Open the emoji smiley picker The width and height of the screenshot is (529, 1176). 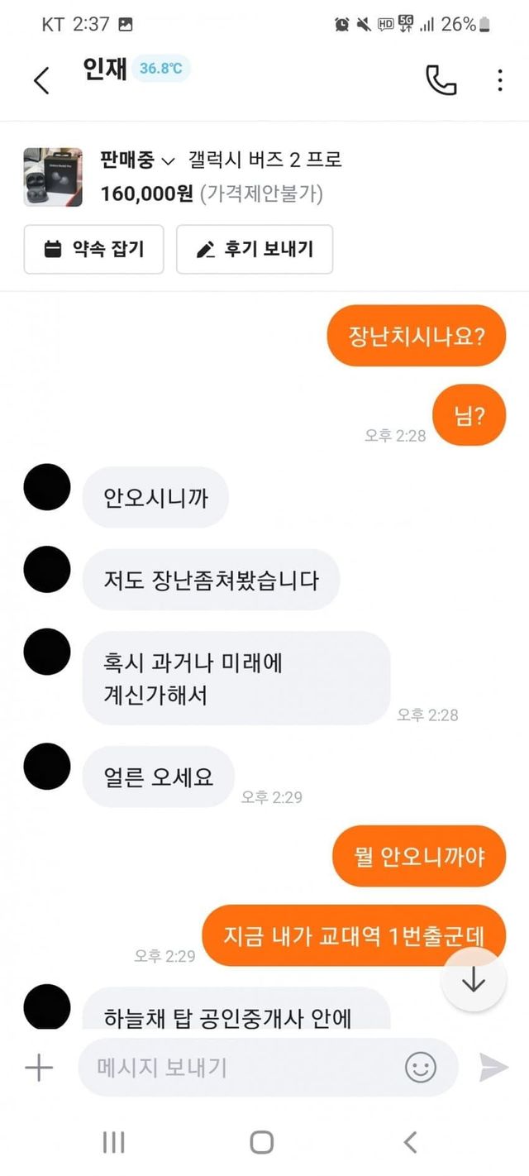[420, 1067]
